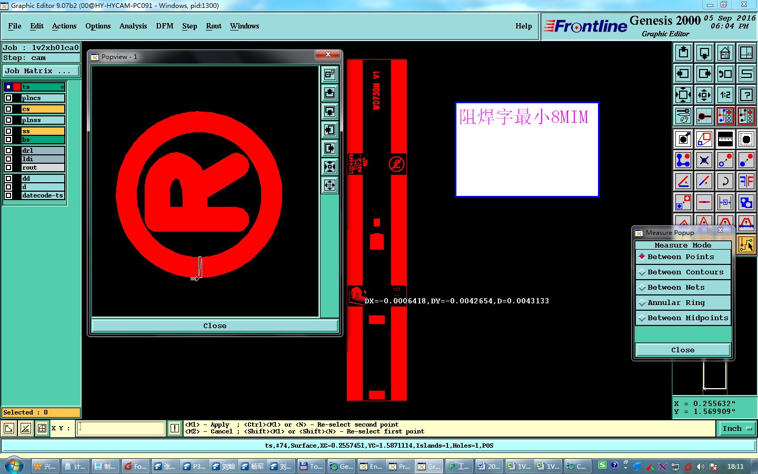Select the ruler measure tool icon
Screen dimensions: 758x474
pos(725,139)
